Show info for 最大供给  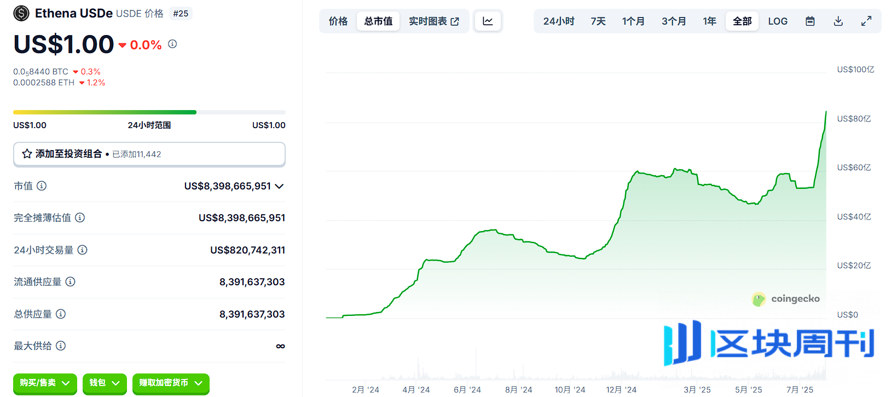(61, 346)
